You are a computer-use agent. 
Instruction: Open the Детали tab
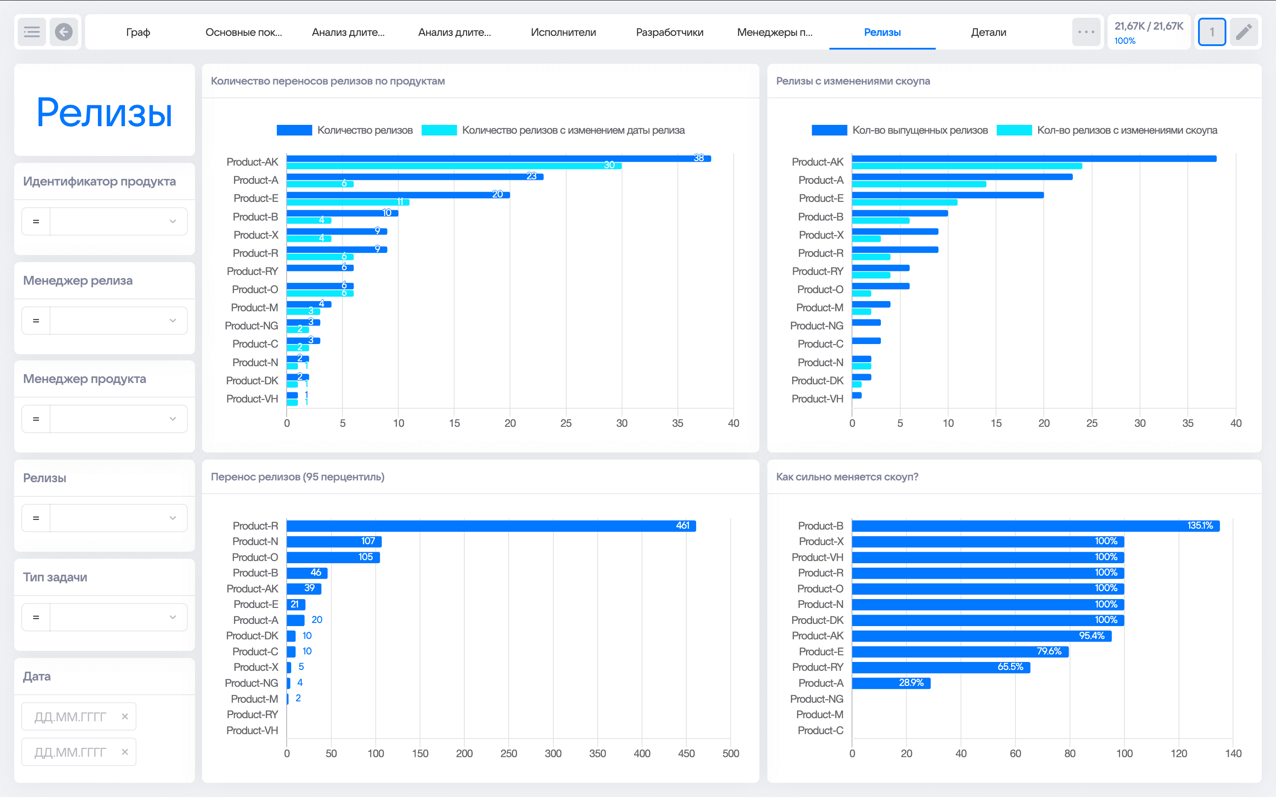(x=988, y=32)
